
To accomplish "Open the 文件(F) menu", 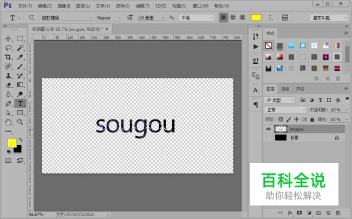I will coord(25,6).
